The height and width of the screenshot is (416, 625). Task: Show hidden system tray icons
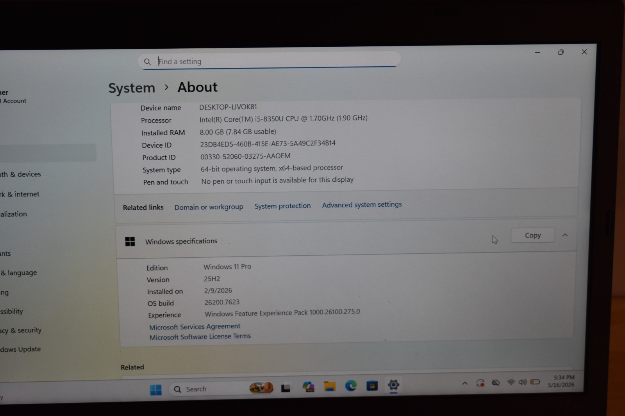465,383
